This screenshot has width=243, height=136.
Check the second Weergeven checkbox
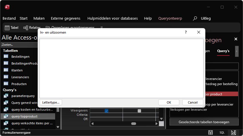[x=139, y=111]
